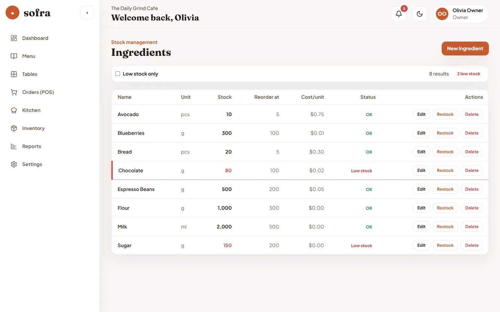Viewport: 500px width, 312px height.
Task: Delete Chocolate ingredient
Action: pos(472,171)
